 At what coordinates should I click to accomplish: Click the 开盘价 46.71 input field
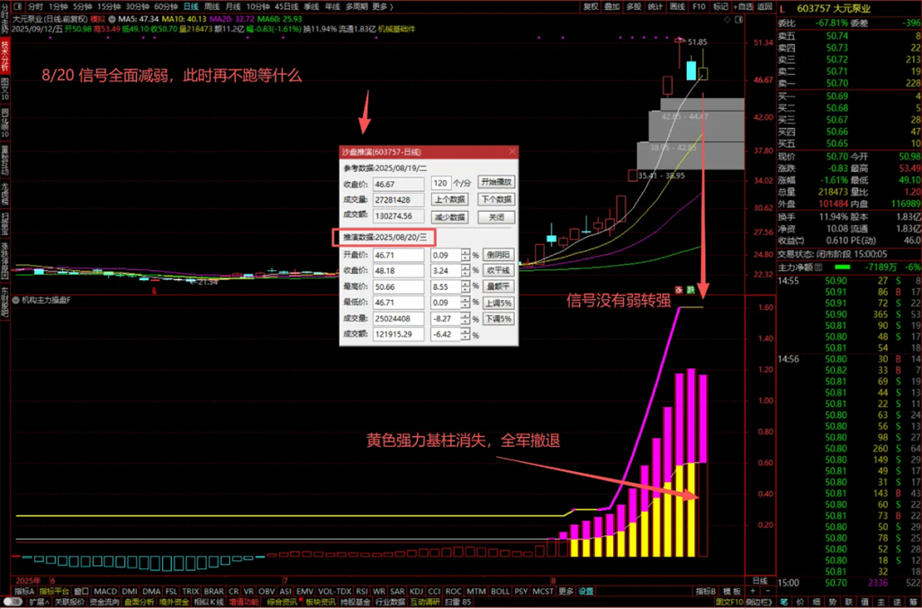(x=399, y=255)
